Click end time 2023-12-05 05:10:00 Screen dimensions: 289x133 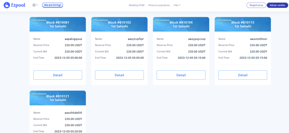(192, 58)
